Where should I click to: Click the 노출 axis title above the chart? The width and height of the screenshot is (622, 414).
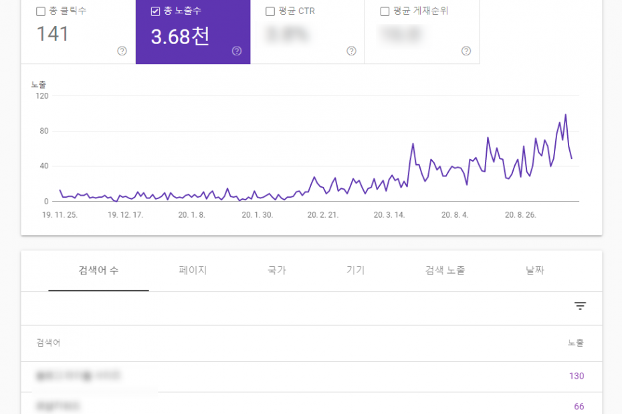tap(39, 84)
